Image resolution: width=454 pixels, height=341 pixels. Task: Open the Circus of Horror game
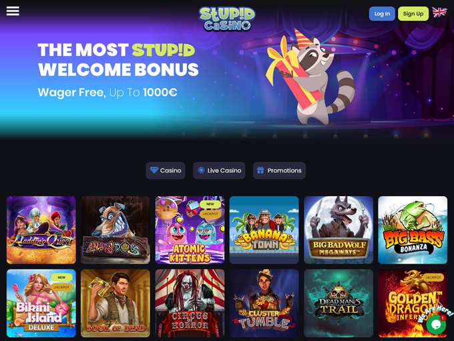[190, 304]
